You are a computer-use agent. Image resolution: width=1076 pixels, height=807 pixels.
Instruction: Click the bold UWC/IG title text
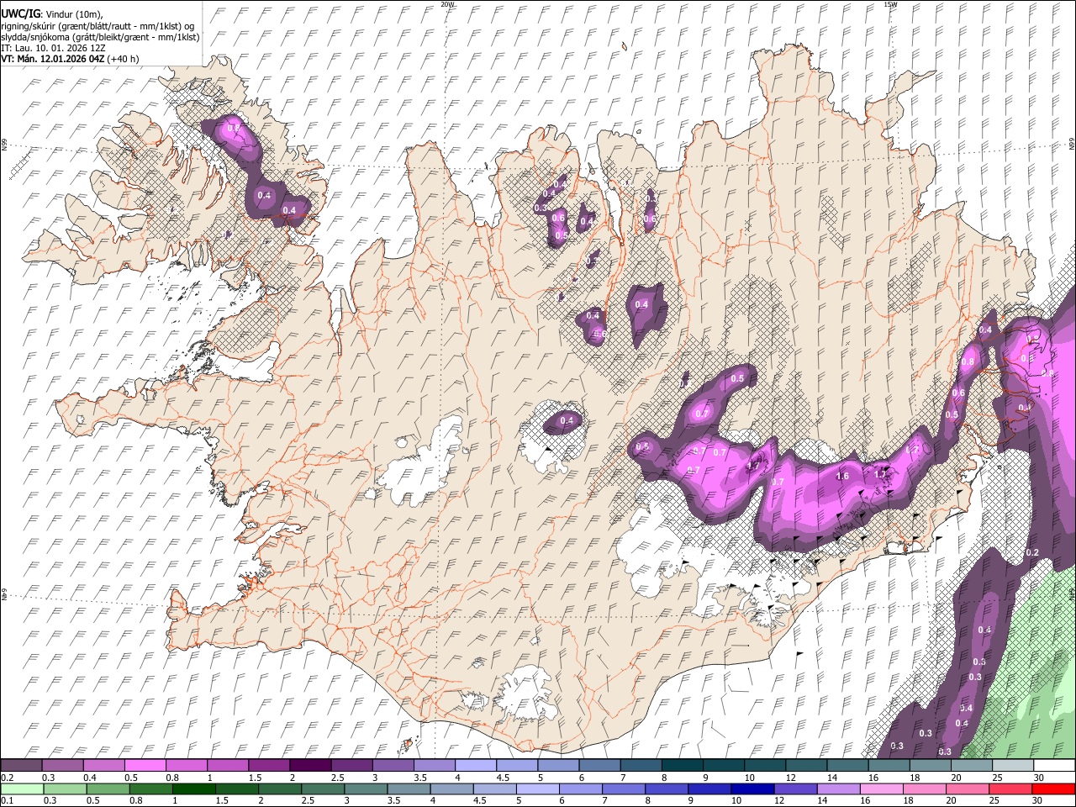point(20,13)
